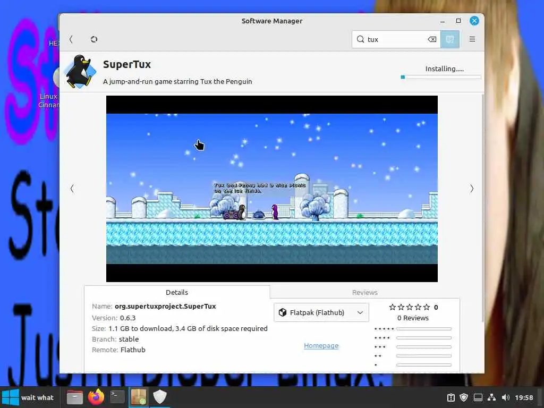
Task: Click the search magnifier icon
Action: [361, 39]
